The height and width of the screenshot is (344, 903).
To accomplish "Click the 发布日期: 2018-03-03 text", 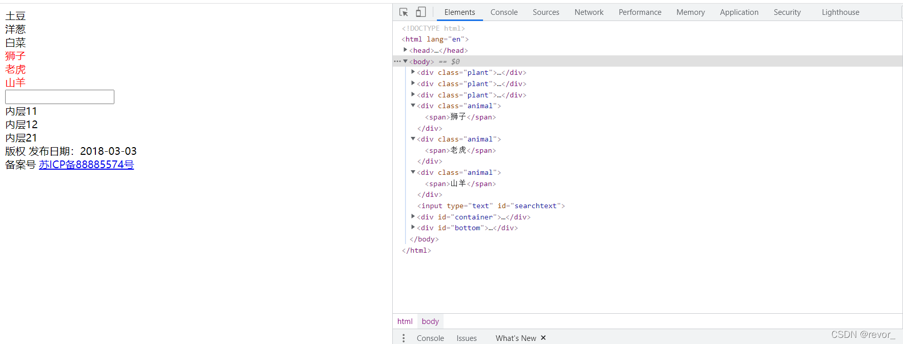I will click(83, 151).
